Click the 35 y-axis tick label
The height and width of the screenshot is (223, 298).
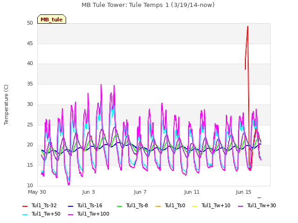[30, 84]
